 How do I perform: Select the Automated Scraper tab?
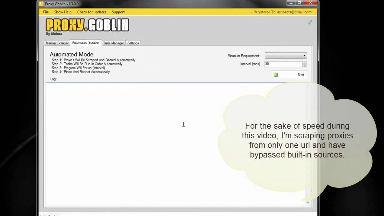pyautogui.click(x=86, y=43)
